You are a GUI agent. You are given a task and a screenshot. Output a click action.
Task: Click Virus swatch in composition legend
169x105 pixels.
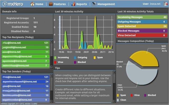[x=132, y=95]
